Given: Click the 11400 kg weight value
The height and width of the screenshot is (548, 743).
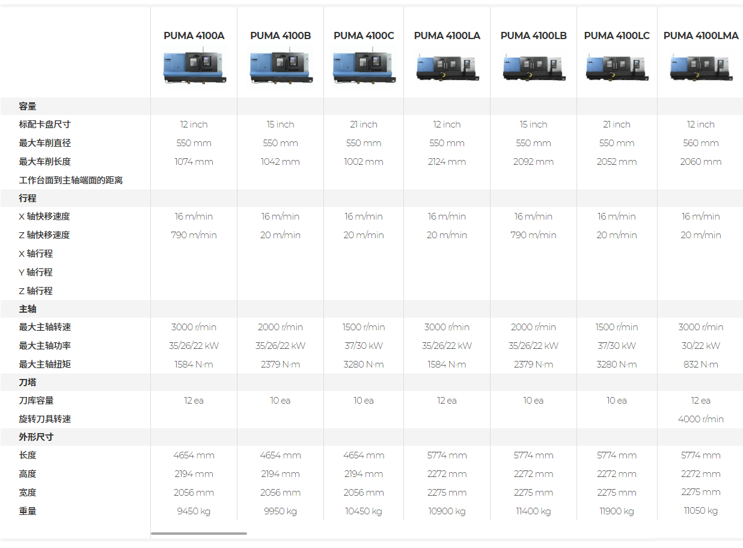Looking at the screenshot, I should 534,511.
